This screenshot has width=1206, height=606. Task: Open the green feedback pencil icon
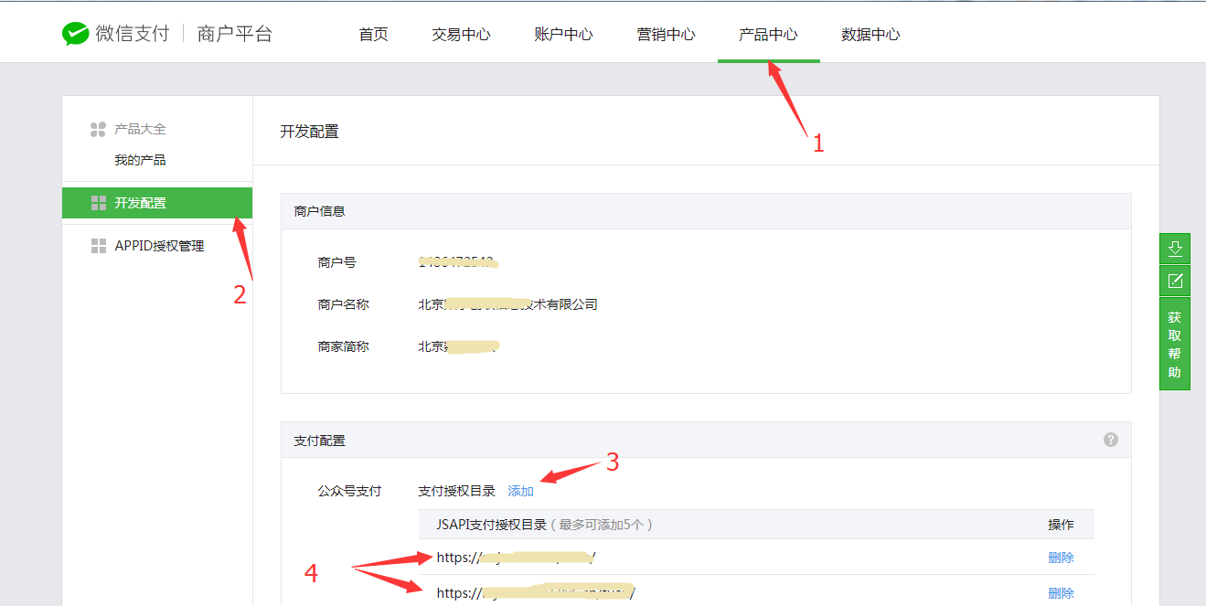1174,281
